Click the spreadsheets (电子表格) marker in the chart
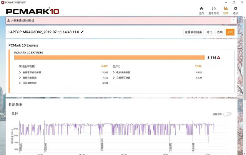 (x=192, y=137)
